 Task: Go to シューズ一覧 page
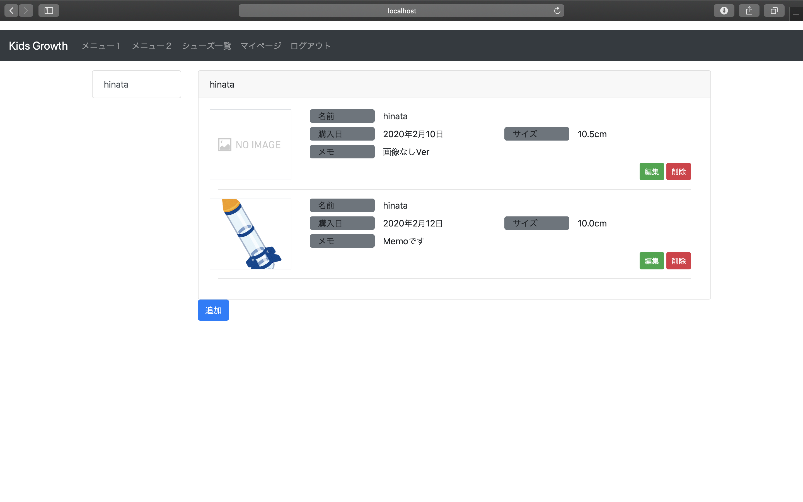206,46
